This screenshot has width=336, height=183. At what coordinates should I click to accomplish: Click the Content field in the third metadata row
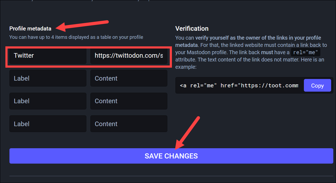[x=129, y=101]
